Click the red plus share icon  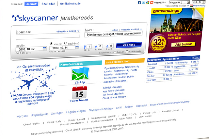click(152, 2)
